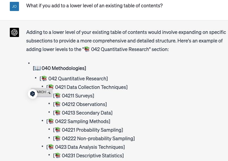The width and height of the screenshot is (228, 161).
Task: Select the 04212 Observations entry
Action: point(80,104)
